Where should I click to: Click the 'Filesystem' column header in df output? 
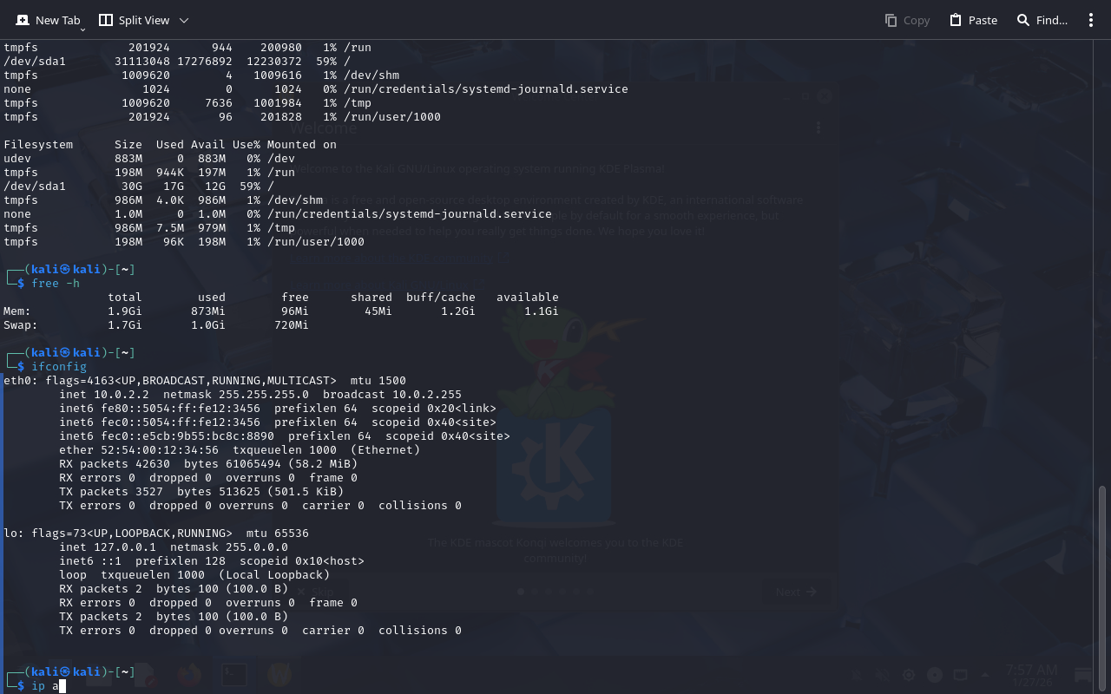pos(38,145)
